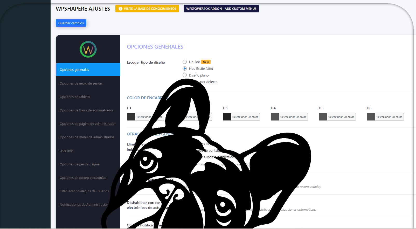Click the H1 dark color swatch

131,117
